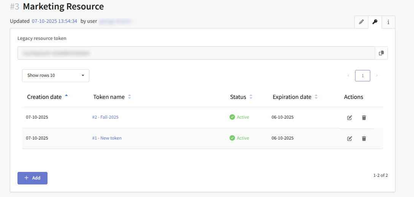Image resolution: width=414 pixels, height=197 pixels.
Task: Click the legacy resource token field
Action: pyautogui.click(x=196, y=53)
